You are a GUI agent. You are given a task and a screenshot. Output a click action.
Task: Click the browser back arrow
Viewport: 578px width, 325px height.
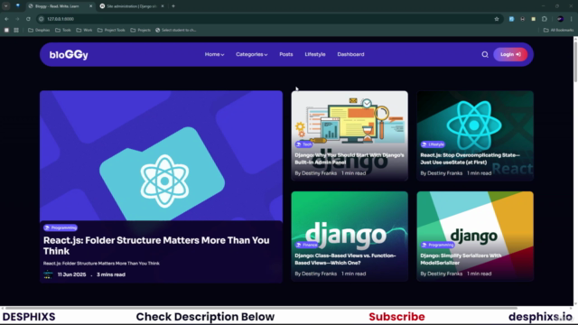pyautogui.click(x=6, y=19)
